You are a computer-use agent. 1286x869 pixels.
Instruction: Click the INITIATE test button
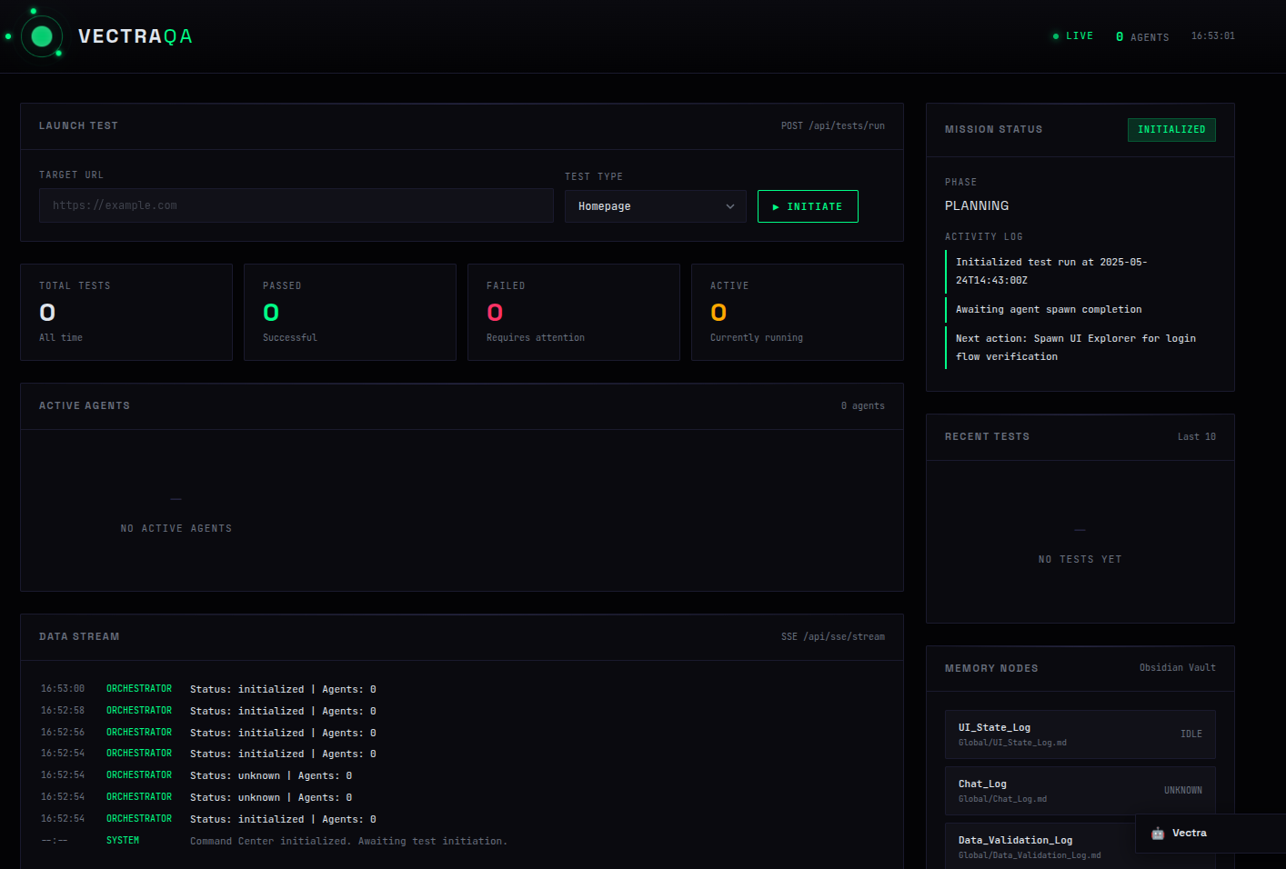point(808,206)
